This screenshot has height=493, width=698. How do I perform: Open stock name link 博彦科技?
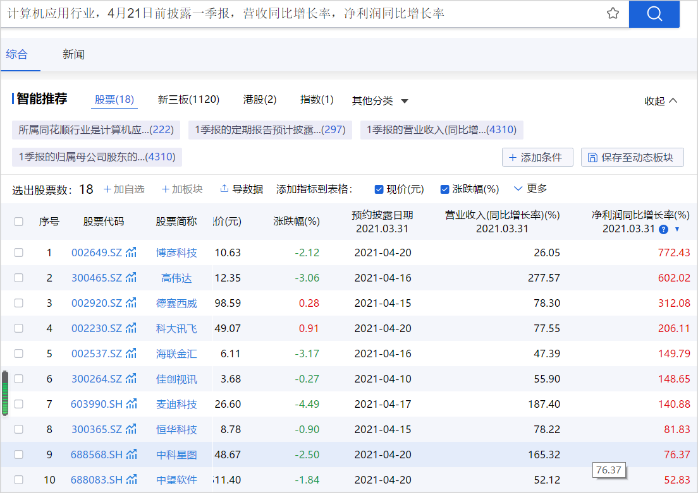[x=176, y=253]
